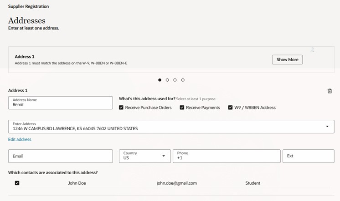Click the Phone number field
The height and width of the screenshot is (201, 340).
pyautogui.click(x=227, y=156)
